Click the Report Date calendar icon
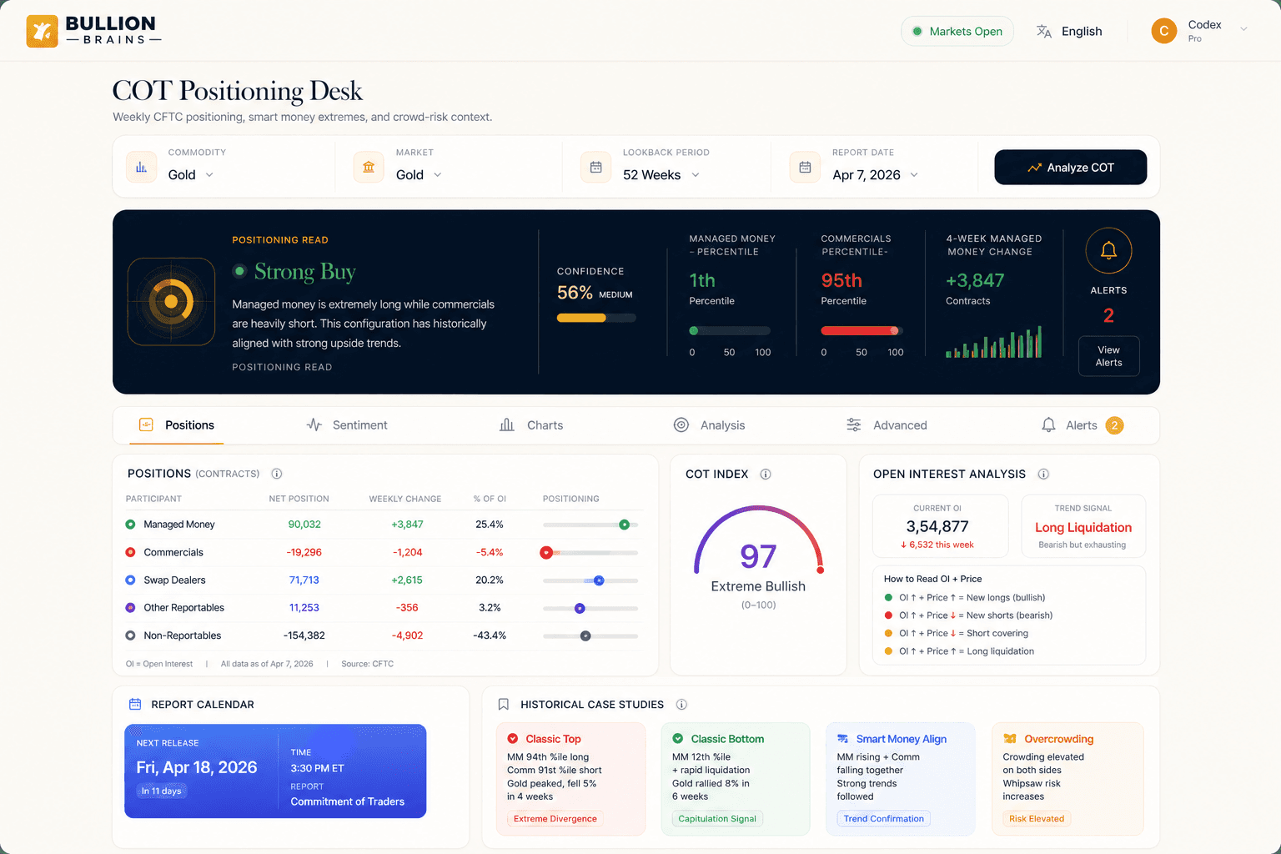This screenshot has height=854, width=1281. click(805, 167)
